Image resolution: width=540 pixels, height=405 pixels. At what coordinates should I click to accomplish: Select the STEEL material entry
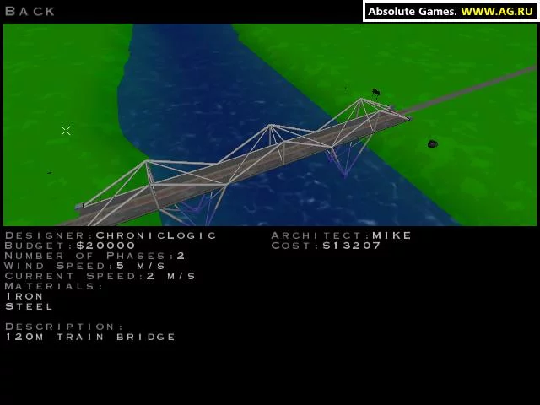pos(29,306)
